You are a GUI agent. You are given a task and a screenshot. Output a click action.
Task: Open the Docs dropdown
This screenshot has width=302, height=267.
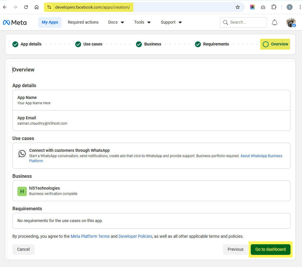tap(116, 22)
